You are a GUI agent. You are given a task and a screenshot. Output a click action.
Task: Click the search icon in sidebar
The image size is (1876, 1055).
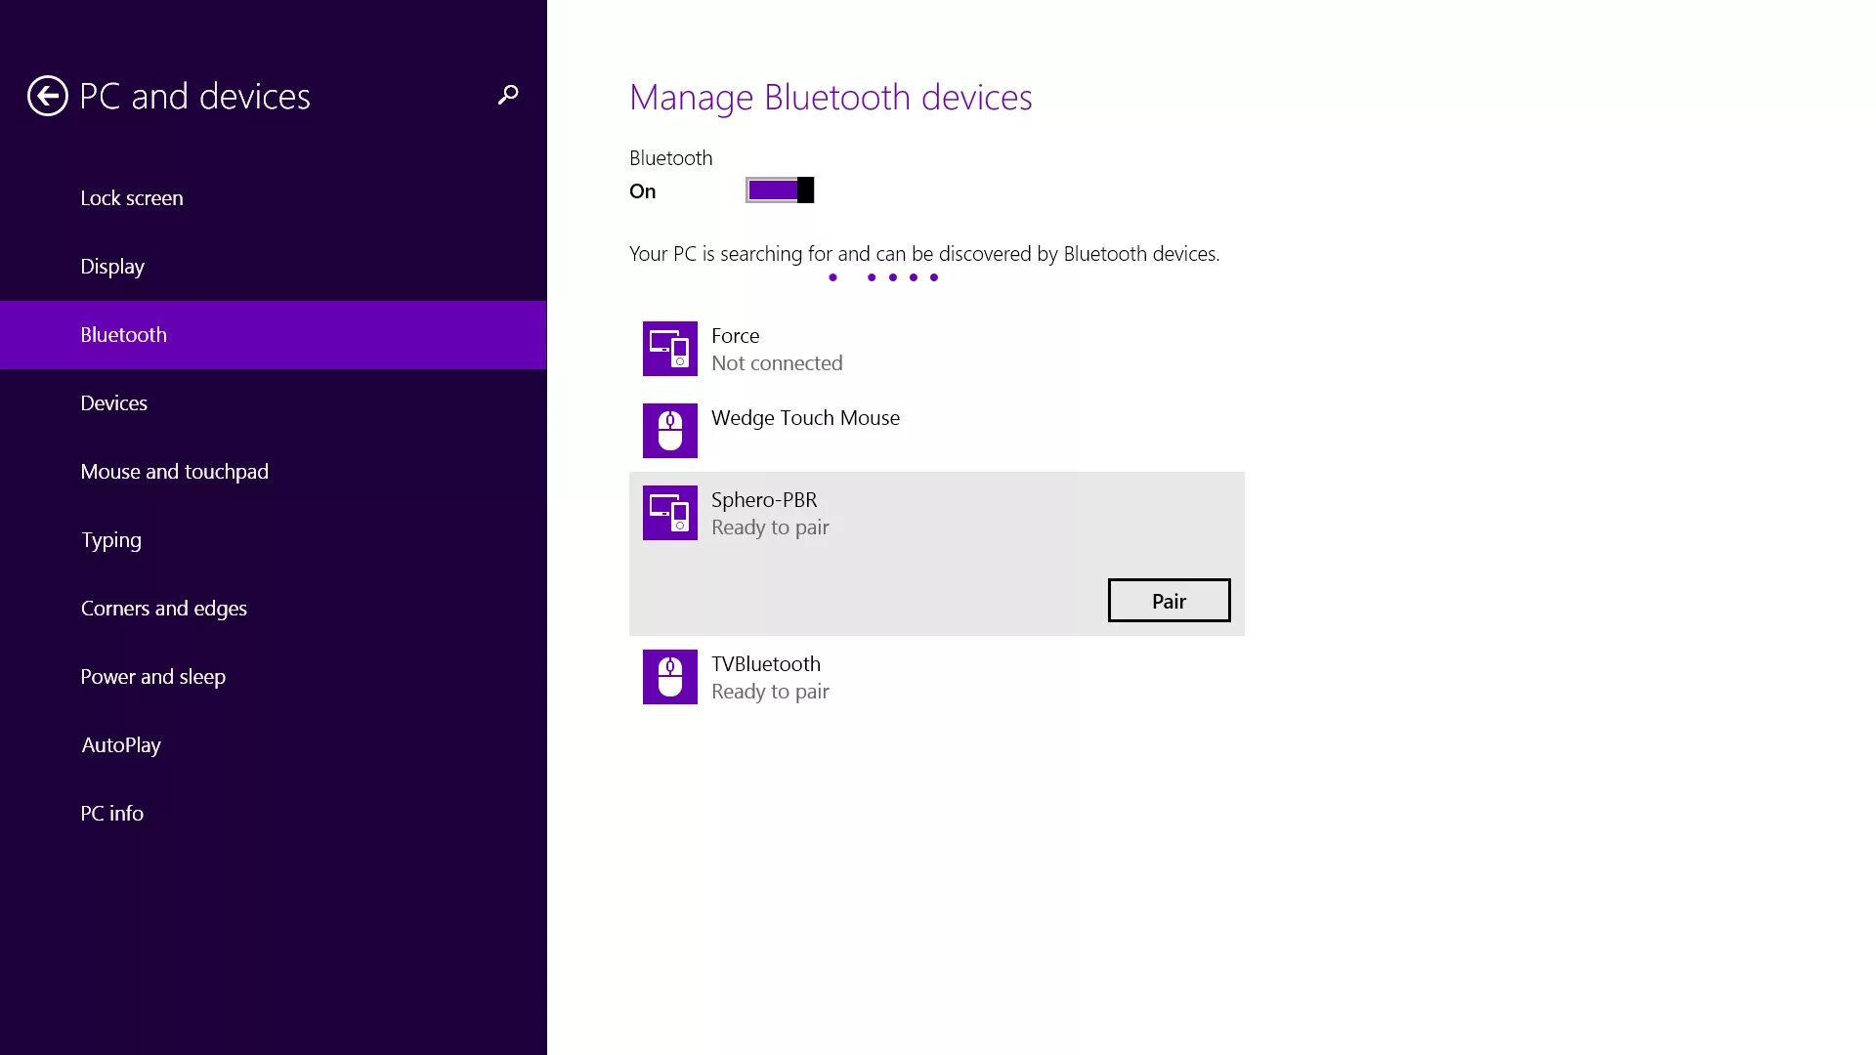coord(506,96)
